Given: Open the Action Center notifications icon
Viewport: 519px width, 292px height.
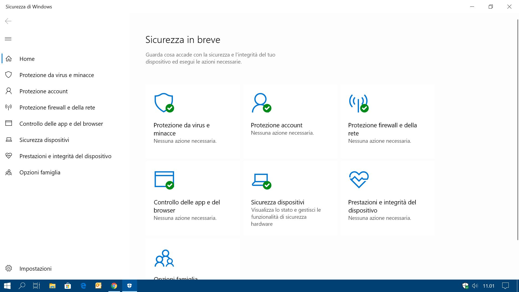Looking at the screenshot, I should click(505, 286).
